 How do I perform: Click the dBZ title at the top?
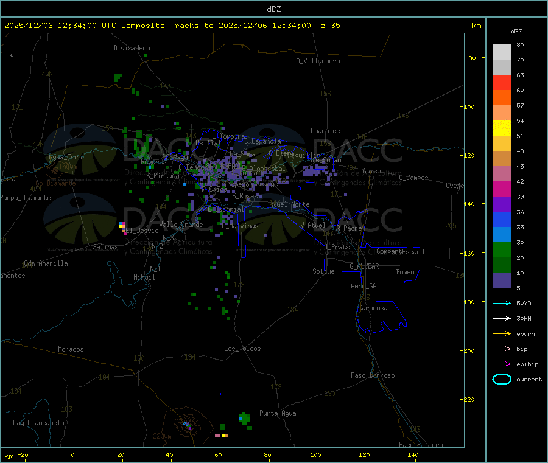(x=273, y=9)
